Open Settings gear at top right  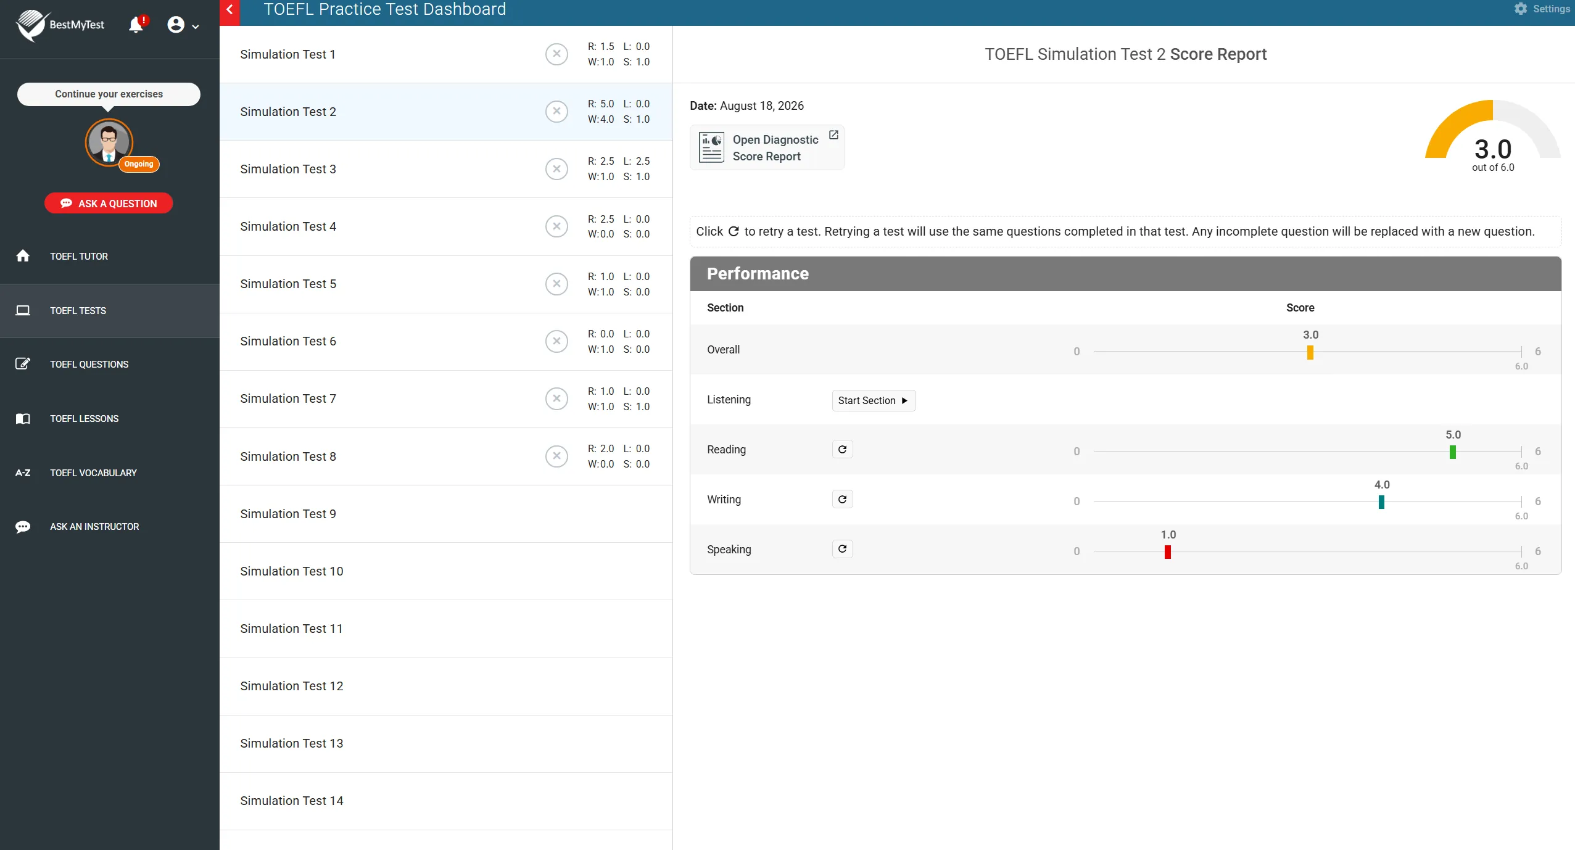(1542, 9)
